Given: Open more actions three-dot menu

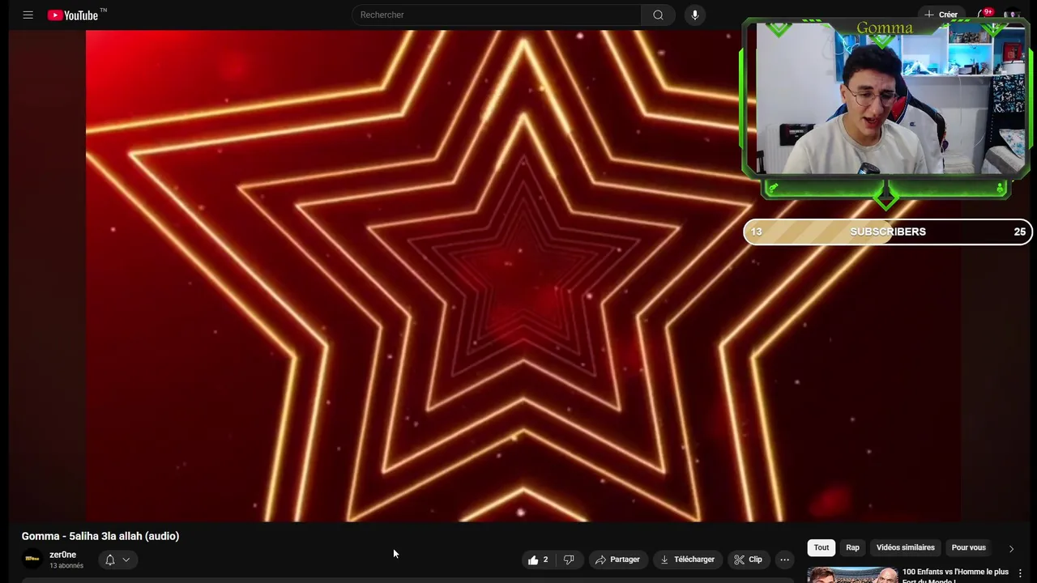Looking at the screenshot, I should [784, 560].
